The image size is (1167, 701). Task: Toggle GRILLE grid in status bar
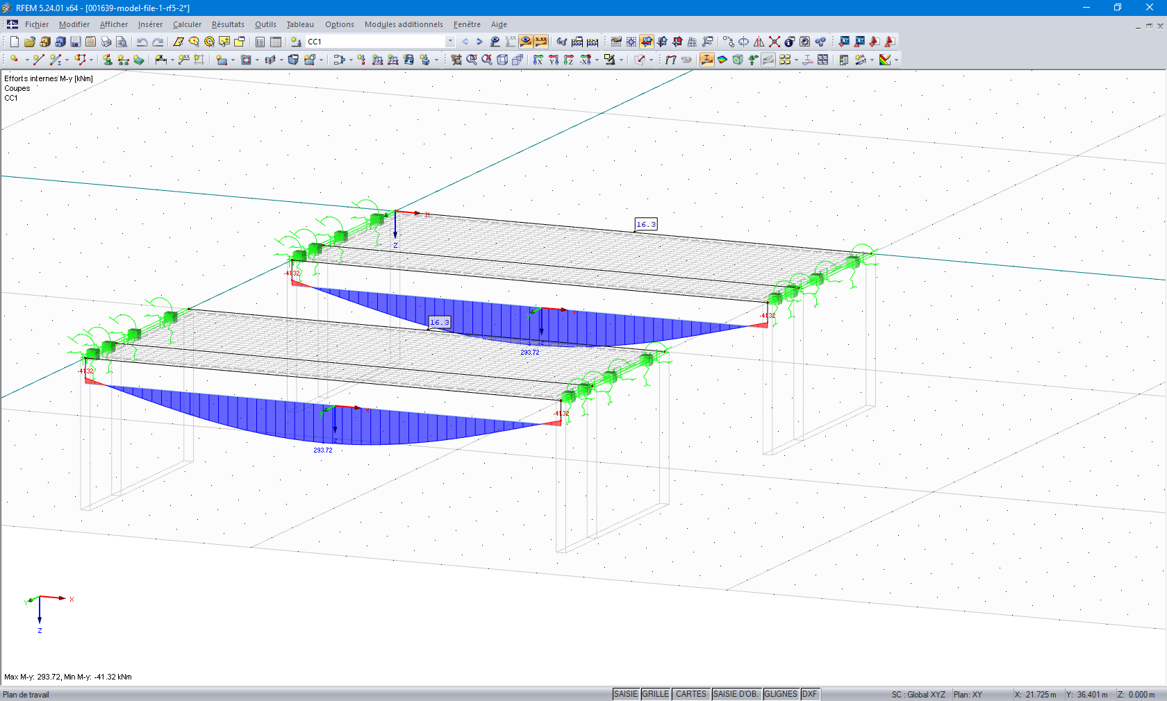pyautogui.click(x=656, y=694)
